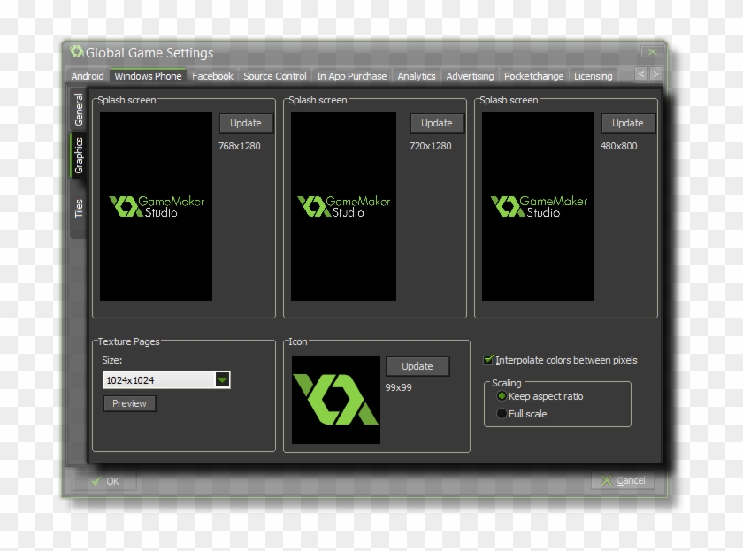The height and width of the screenshot is (551, 743).
Task: Update the game icon image
Action: click(417, 366)
